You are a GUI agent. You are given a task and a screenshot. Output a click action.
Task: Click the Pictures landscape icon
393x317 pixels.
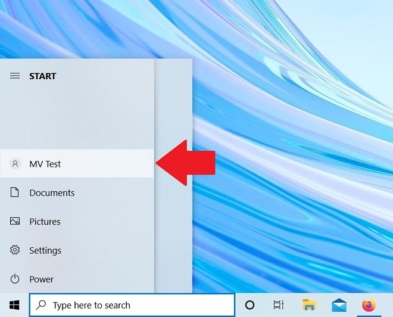click(x=15, y=221)
